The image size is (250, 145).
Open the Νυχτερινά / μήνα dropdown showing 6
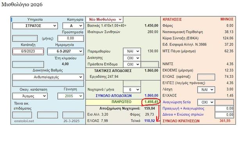[x=132, y=90]
